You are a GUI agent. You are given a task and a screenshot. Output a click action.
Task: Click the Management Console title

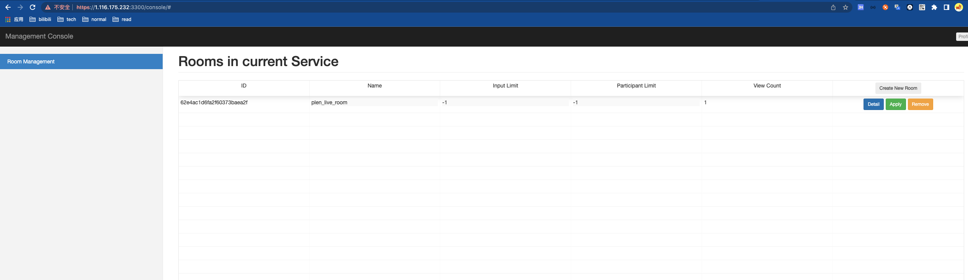point(39,36)
